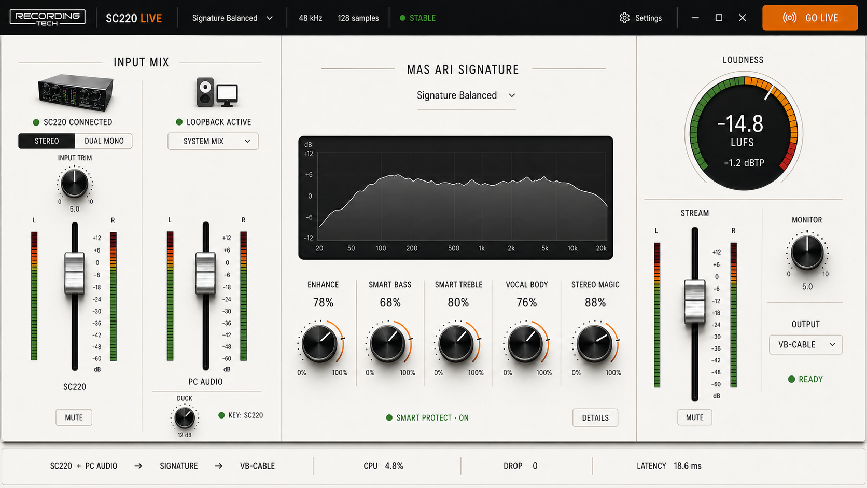
Task: Click the chevron in VB-Cable box
Action: [x=832, y=344]
